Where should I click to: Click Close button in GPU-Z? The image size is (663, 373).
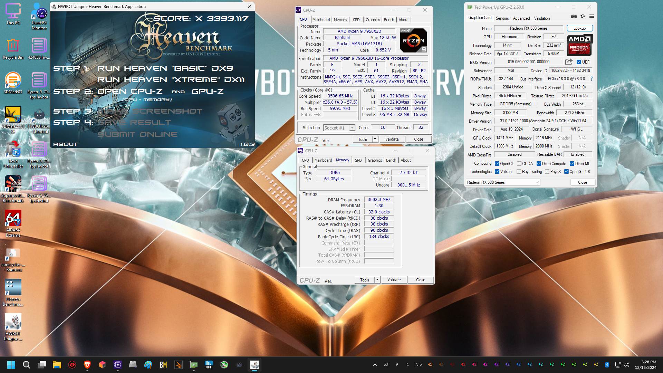tap(583, 182)
